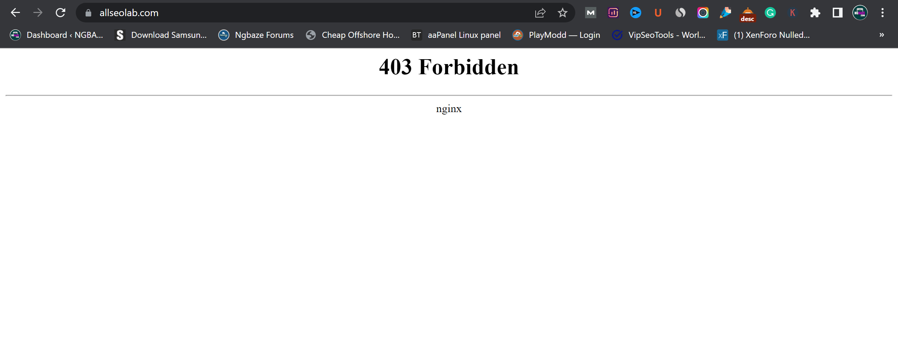Toggle the browser side panel icon
The height and width of the screenshot is (360, 898).
click(837, 13)
